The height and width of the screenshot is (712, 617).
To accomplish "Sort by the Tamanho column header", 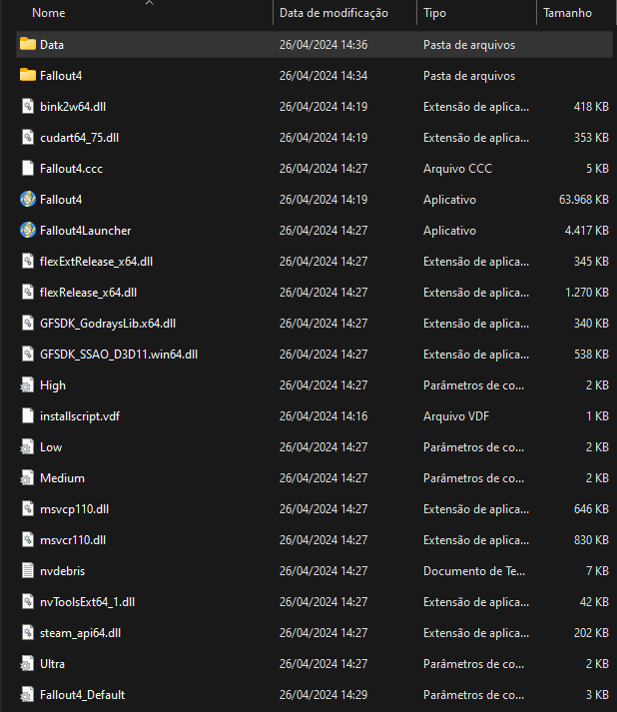I will [567, 13].
